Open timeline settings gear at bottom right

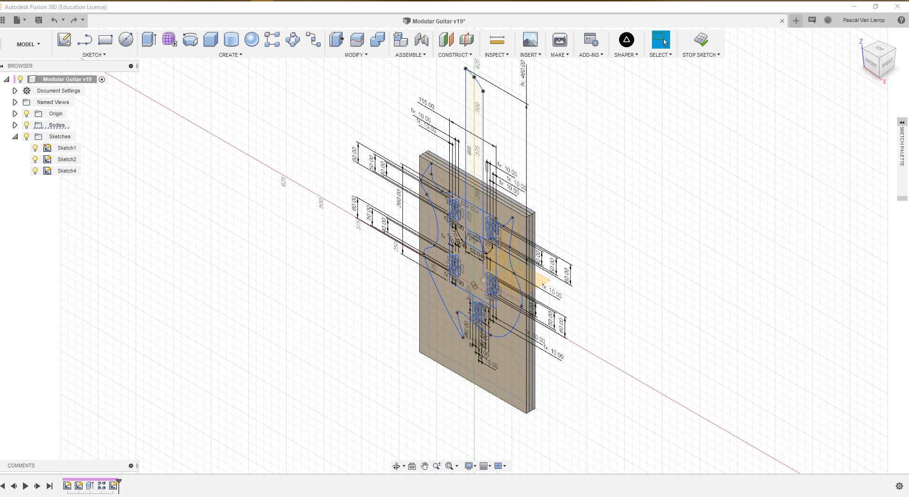coord(899,486)
